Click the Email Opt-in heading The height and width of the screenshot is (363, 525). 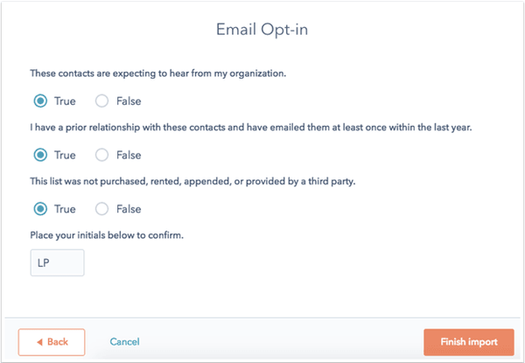coord(262,30)
